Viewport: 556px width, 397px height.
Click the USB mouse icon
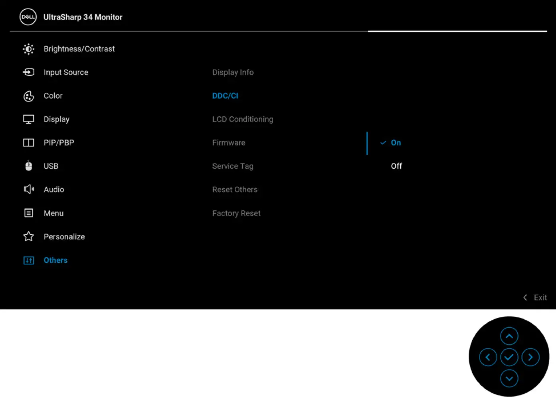point(28,166)
